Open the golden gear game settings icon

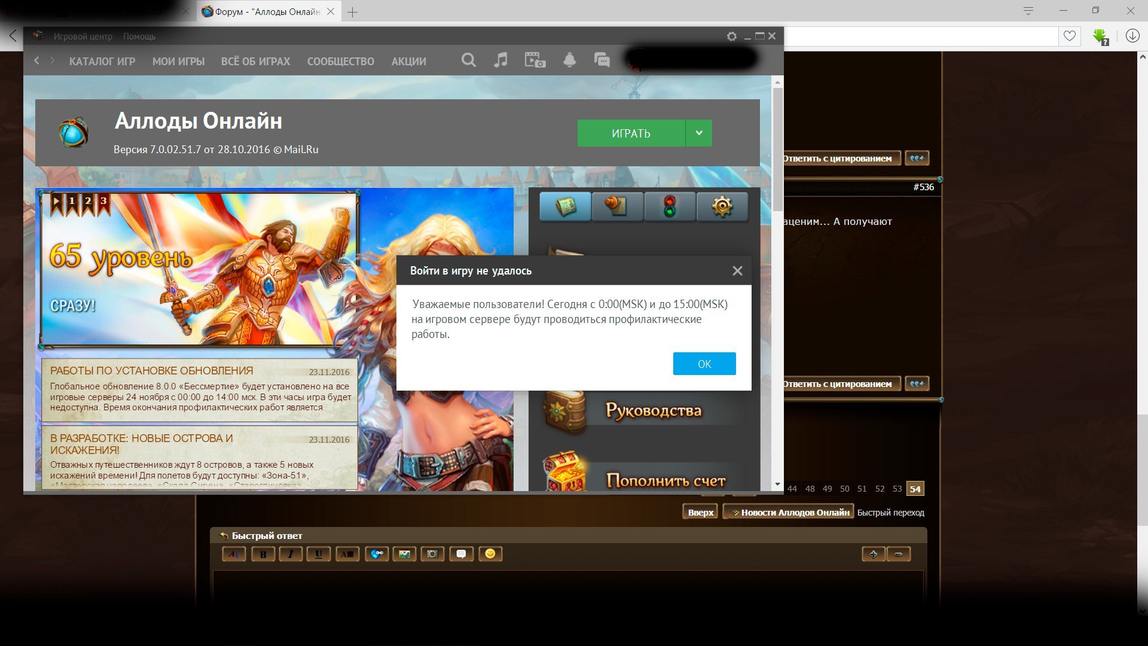click(722, 207)
